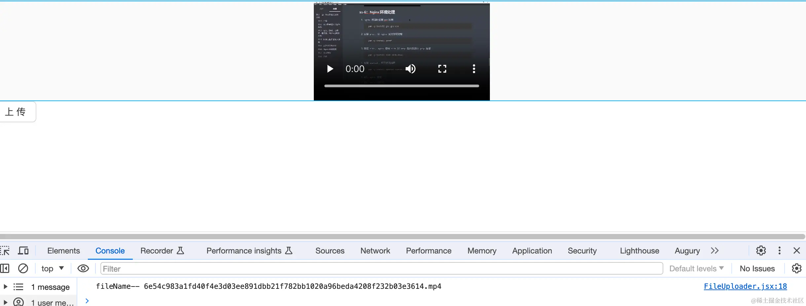Open the Performance insights tab

[249, 251]
